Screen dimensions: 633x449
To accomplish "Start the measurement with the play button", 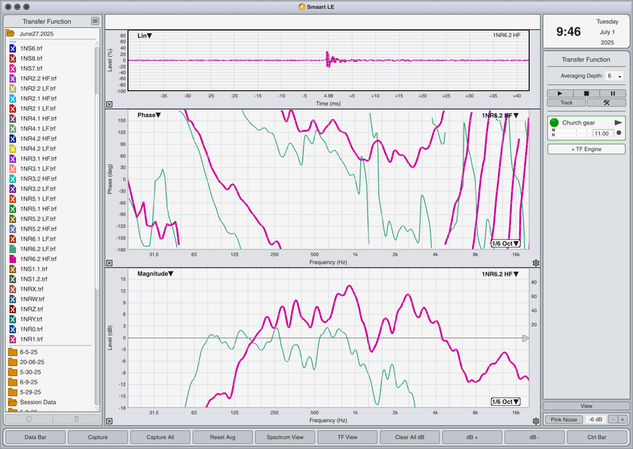I will (x=560, y=93).
